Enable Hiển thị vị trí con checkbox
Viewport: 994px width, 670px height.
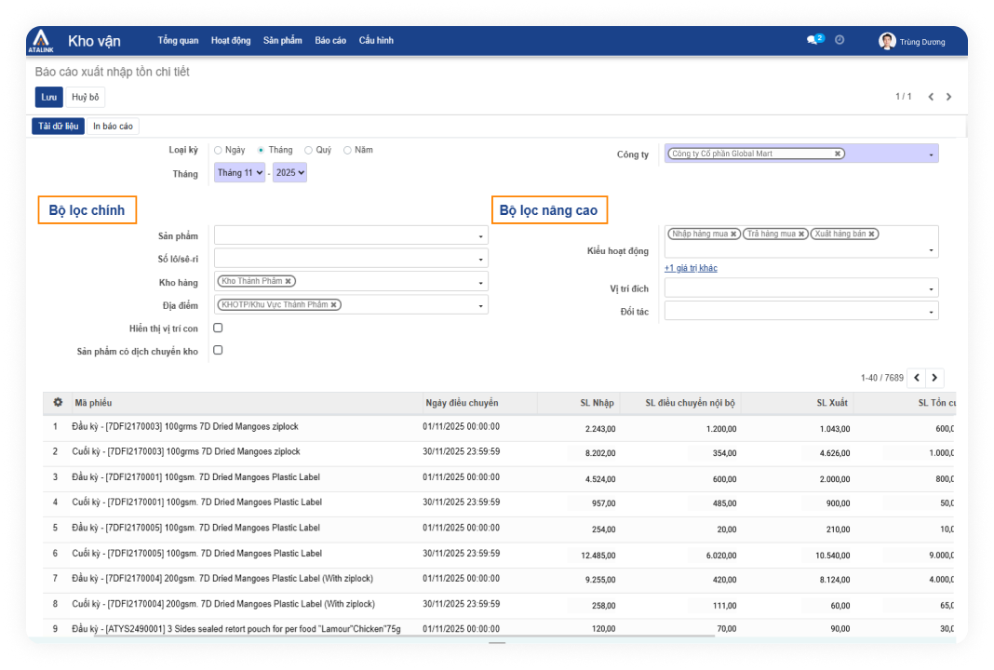(218, 328)
